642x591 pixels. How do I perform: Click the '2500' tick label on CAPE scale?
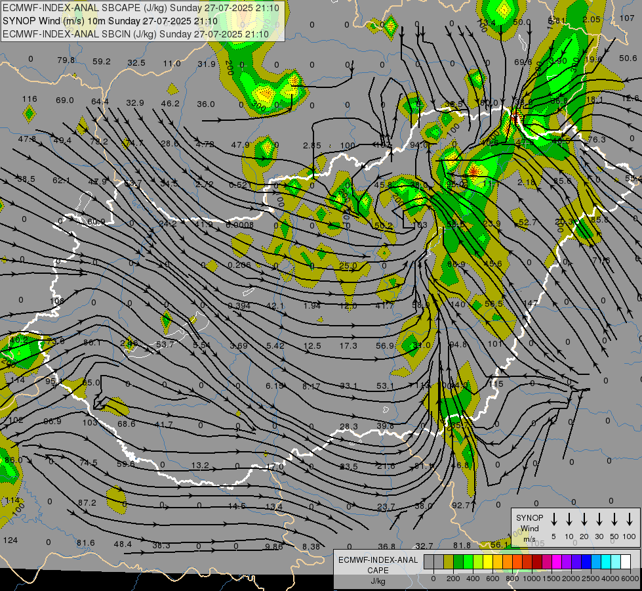tap(591, 579)
